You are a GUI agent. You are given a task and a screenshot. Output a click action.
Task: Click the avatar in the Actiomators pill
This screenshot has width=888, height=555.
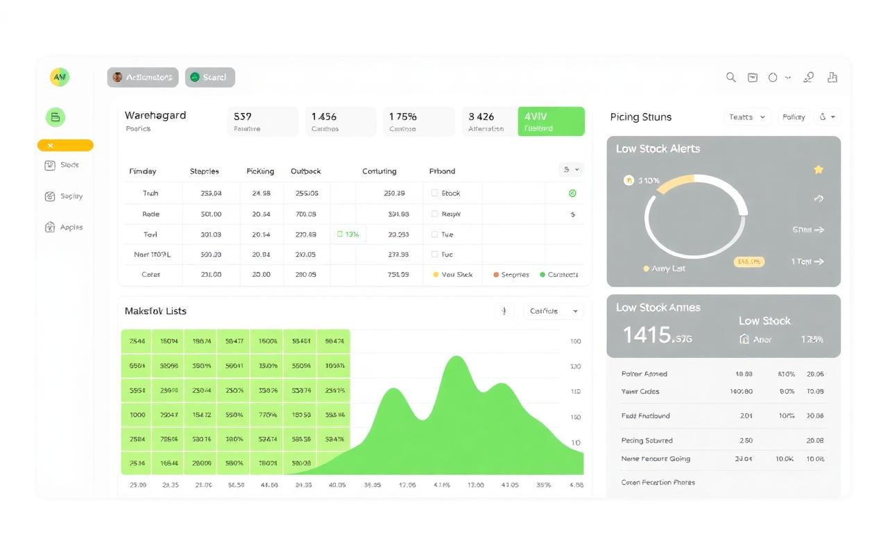coord(117,77)
